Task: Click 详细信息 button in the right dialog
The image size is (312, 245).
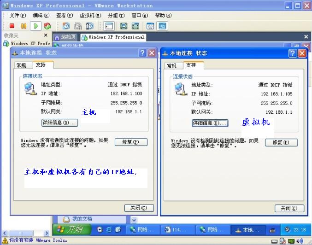Action: click(x=210, y=123)
